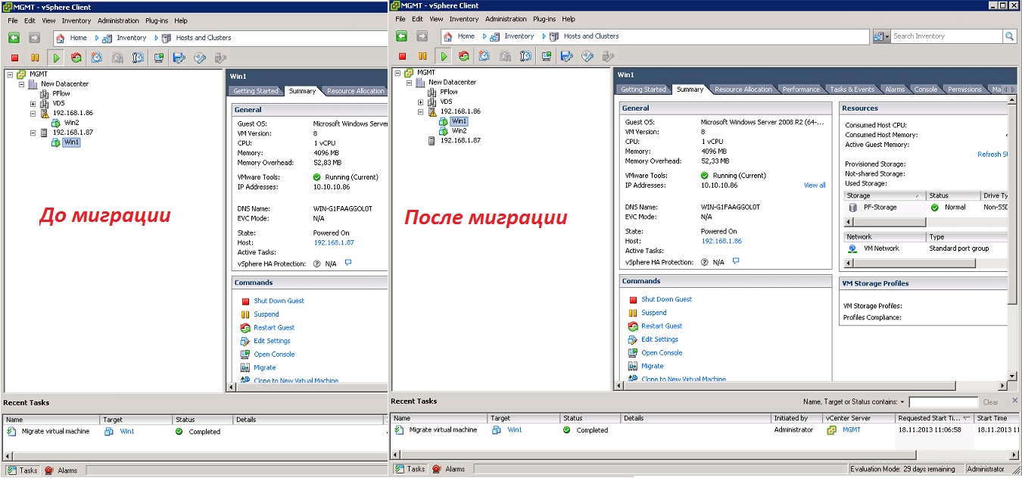Click green Back arrow in right window
1022x478 pixels.
[x=401, y=36]
